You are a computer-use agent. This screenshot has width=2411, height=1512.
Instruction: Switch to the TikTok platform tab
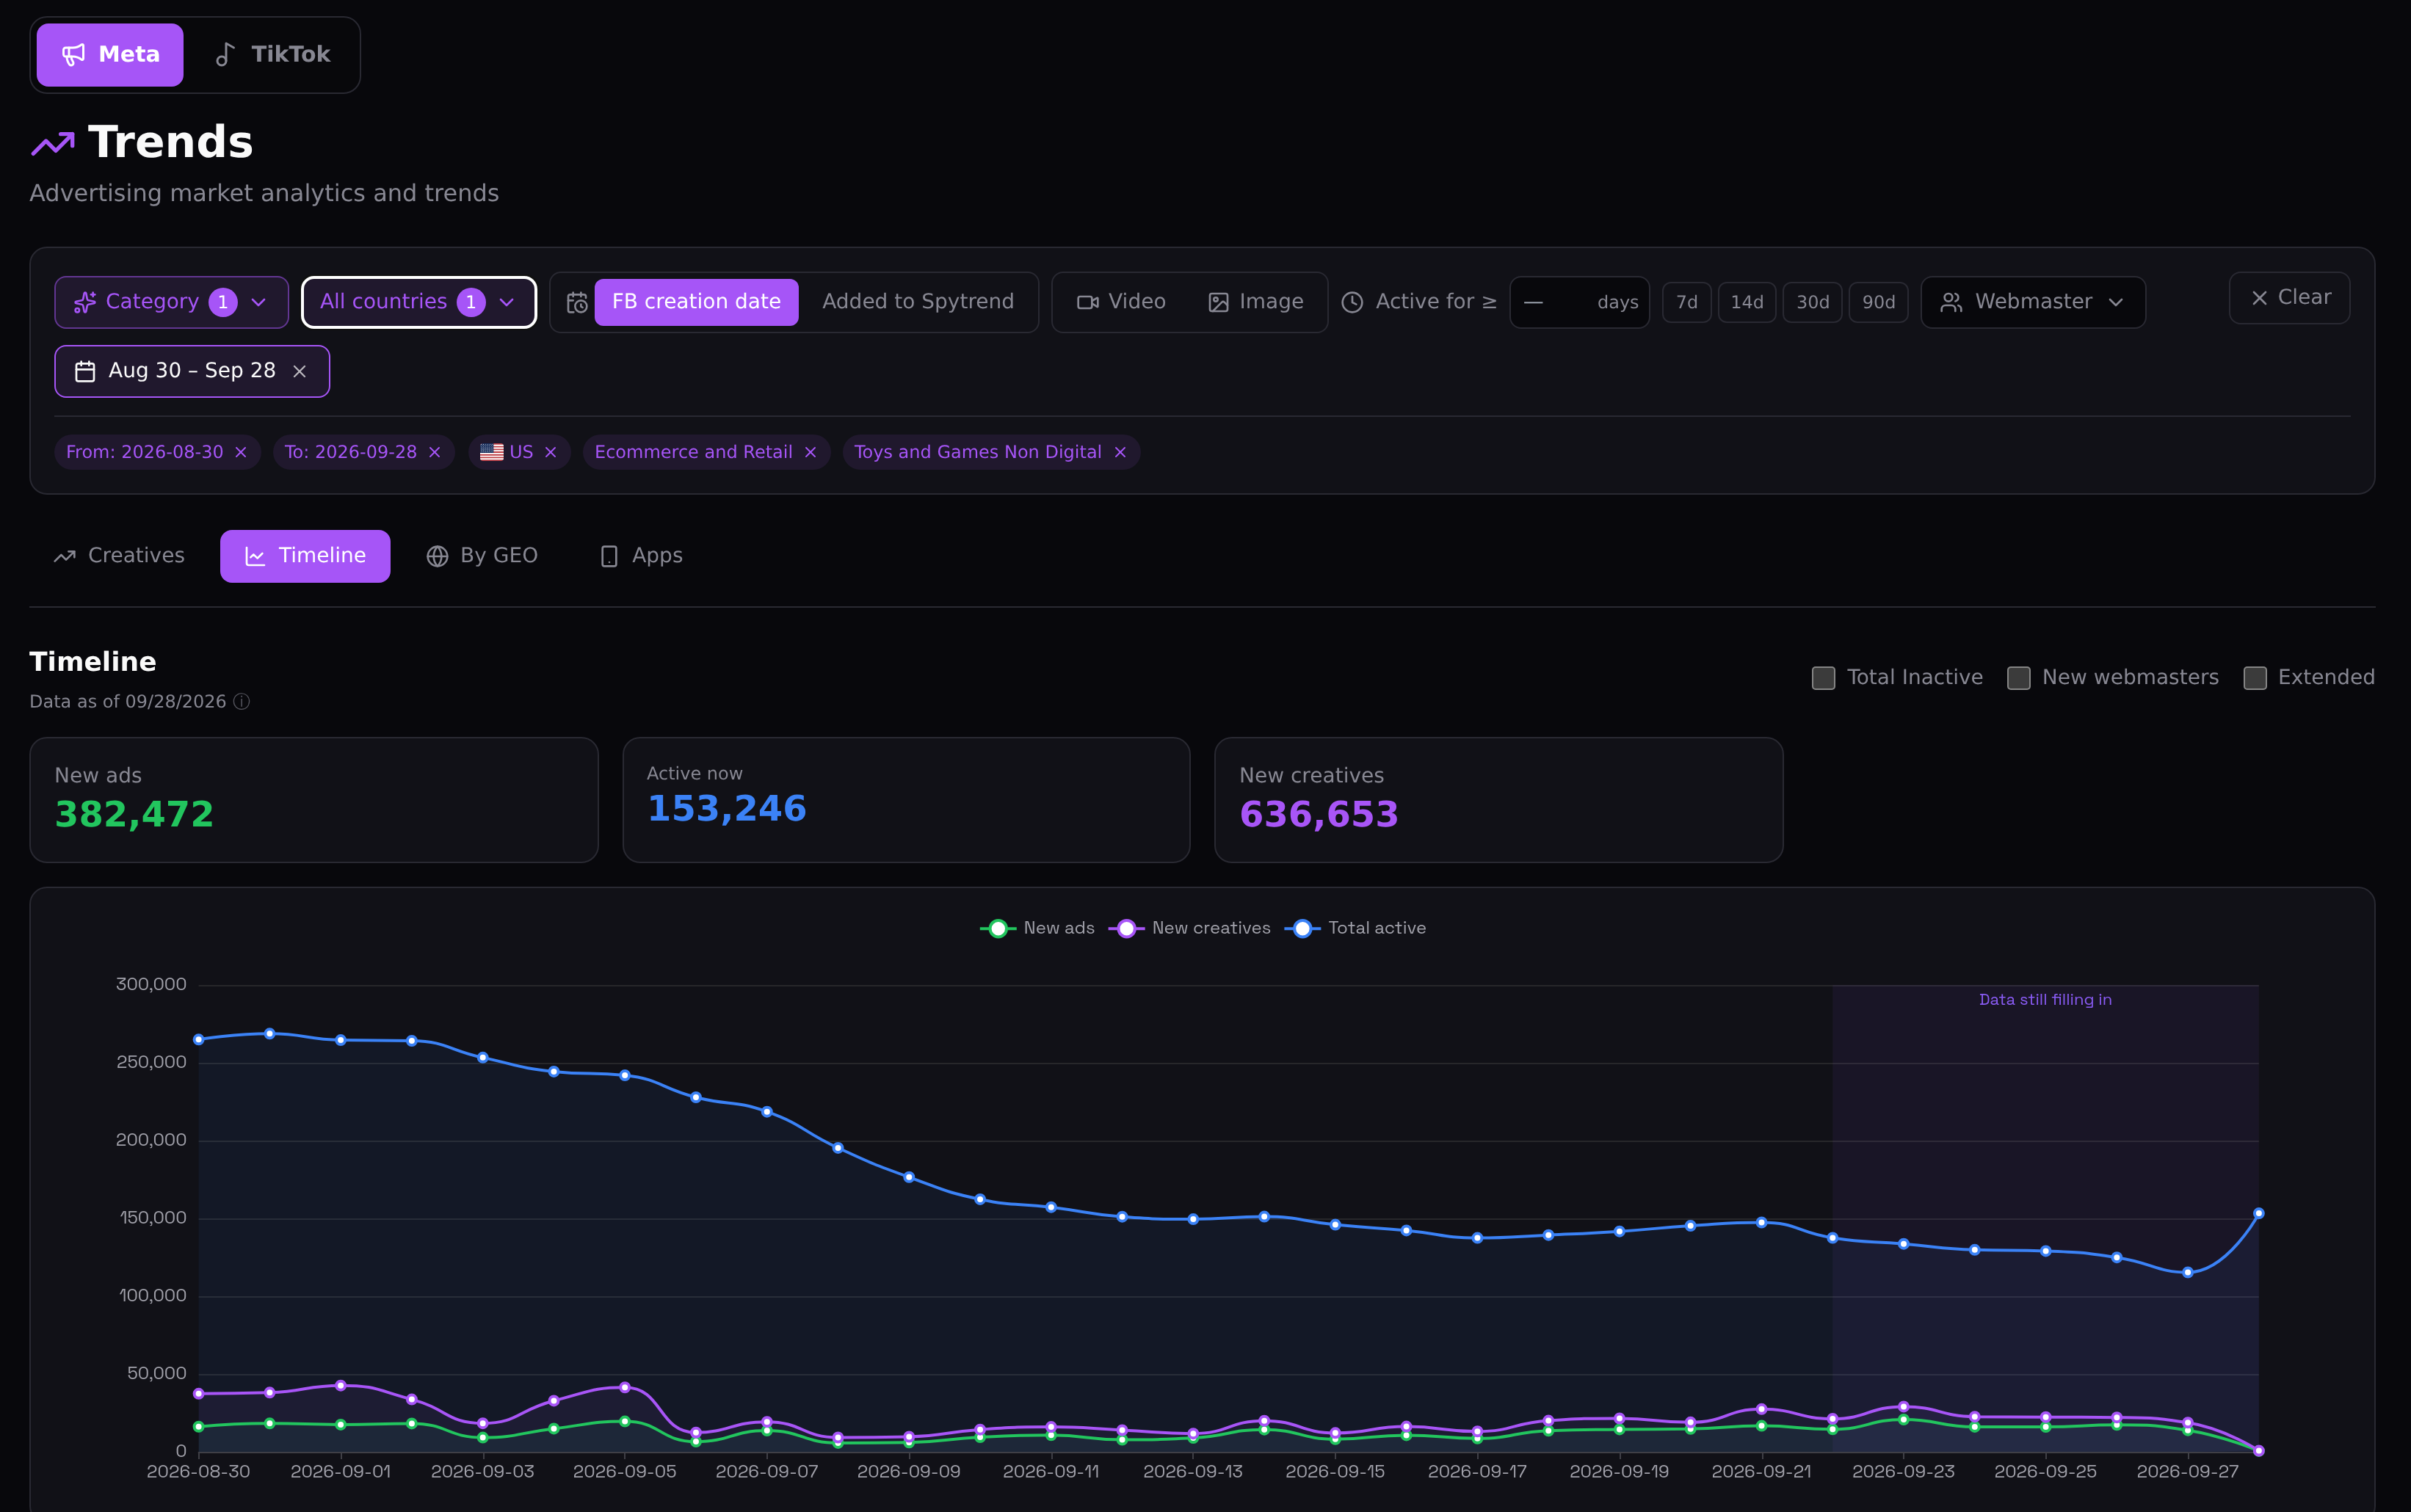(x=273, y=54)
